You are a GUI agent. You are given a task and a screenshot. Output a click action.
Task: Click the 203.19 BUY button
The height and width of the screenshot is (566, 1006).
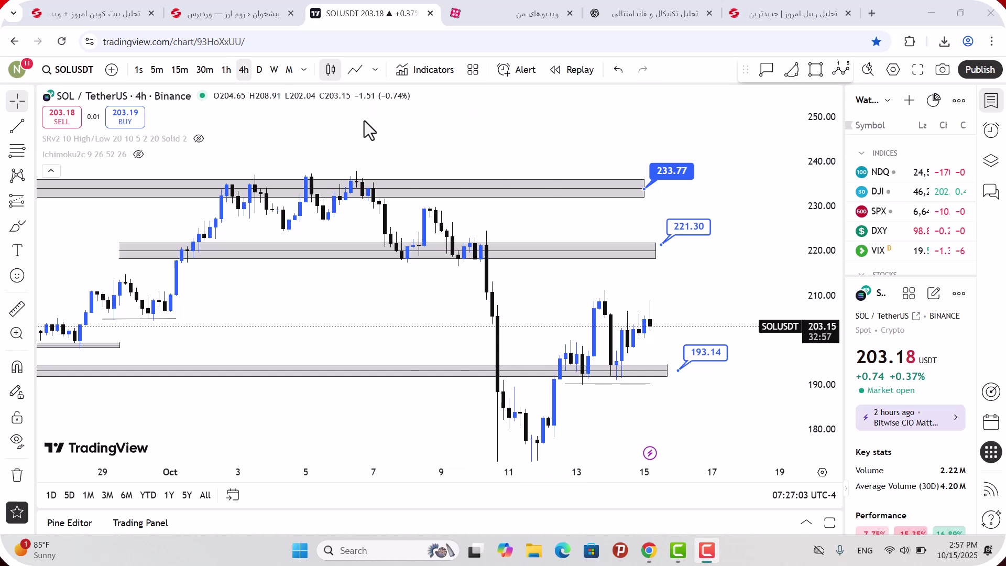coord(125,117)
